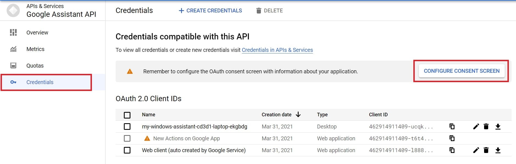Click the Desktop type cell

tap(327, 127)
